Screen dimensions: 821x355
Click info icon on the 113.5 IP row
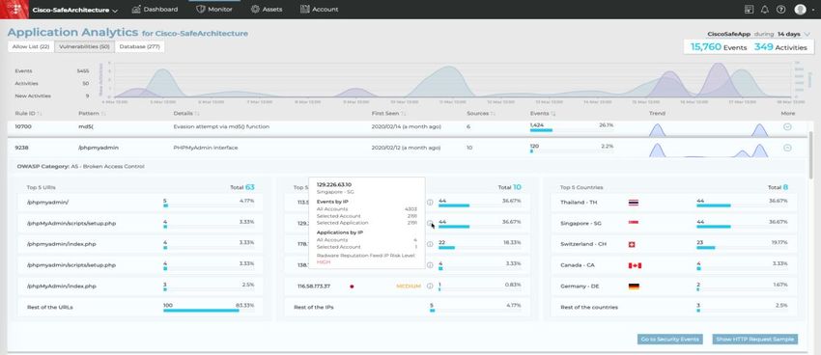coord(430,203)
